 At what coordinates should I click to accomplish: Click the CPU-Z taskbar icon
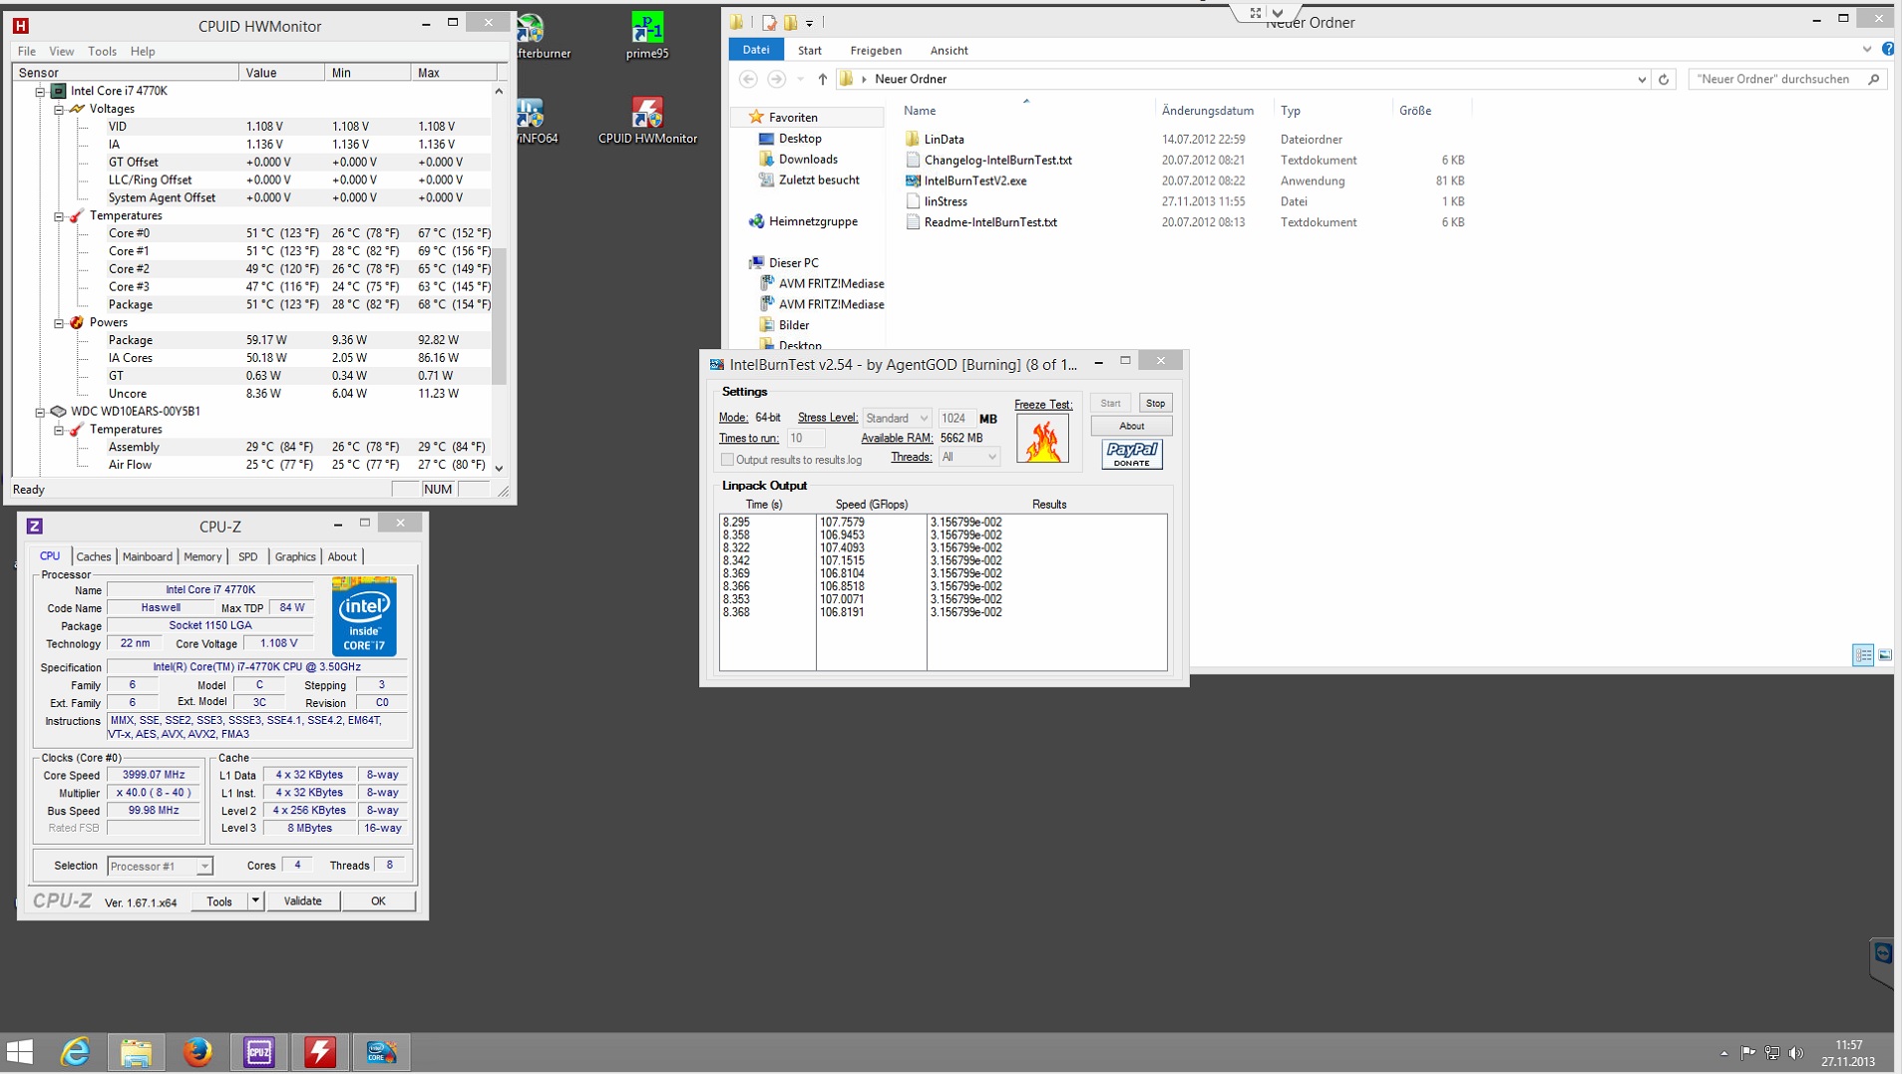(259, 1052)
